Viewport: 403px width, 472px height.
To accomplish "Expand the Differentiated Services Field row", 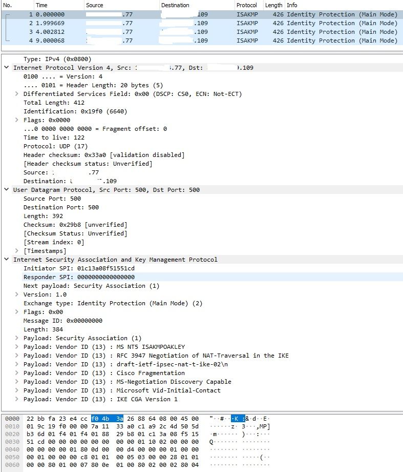I will tap(17, 94).
